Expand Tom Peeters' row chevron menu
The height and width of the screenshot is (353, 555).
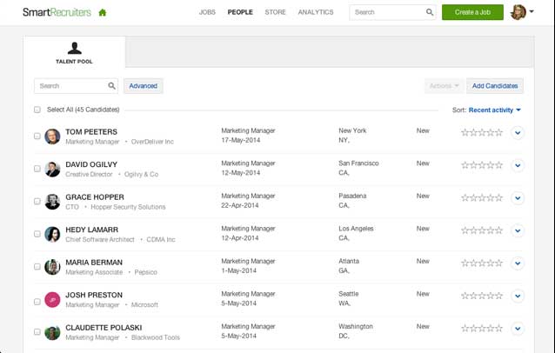point(518,133)
